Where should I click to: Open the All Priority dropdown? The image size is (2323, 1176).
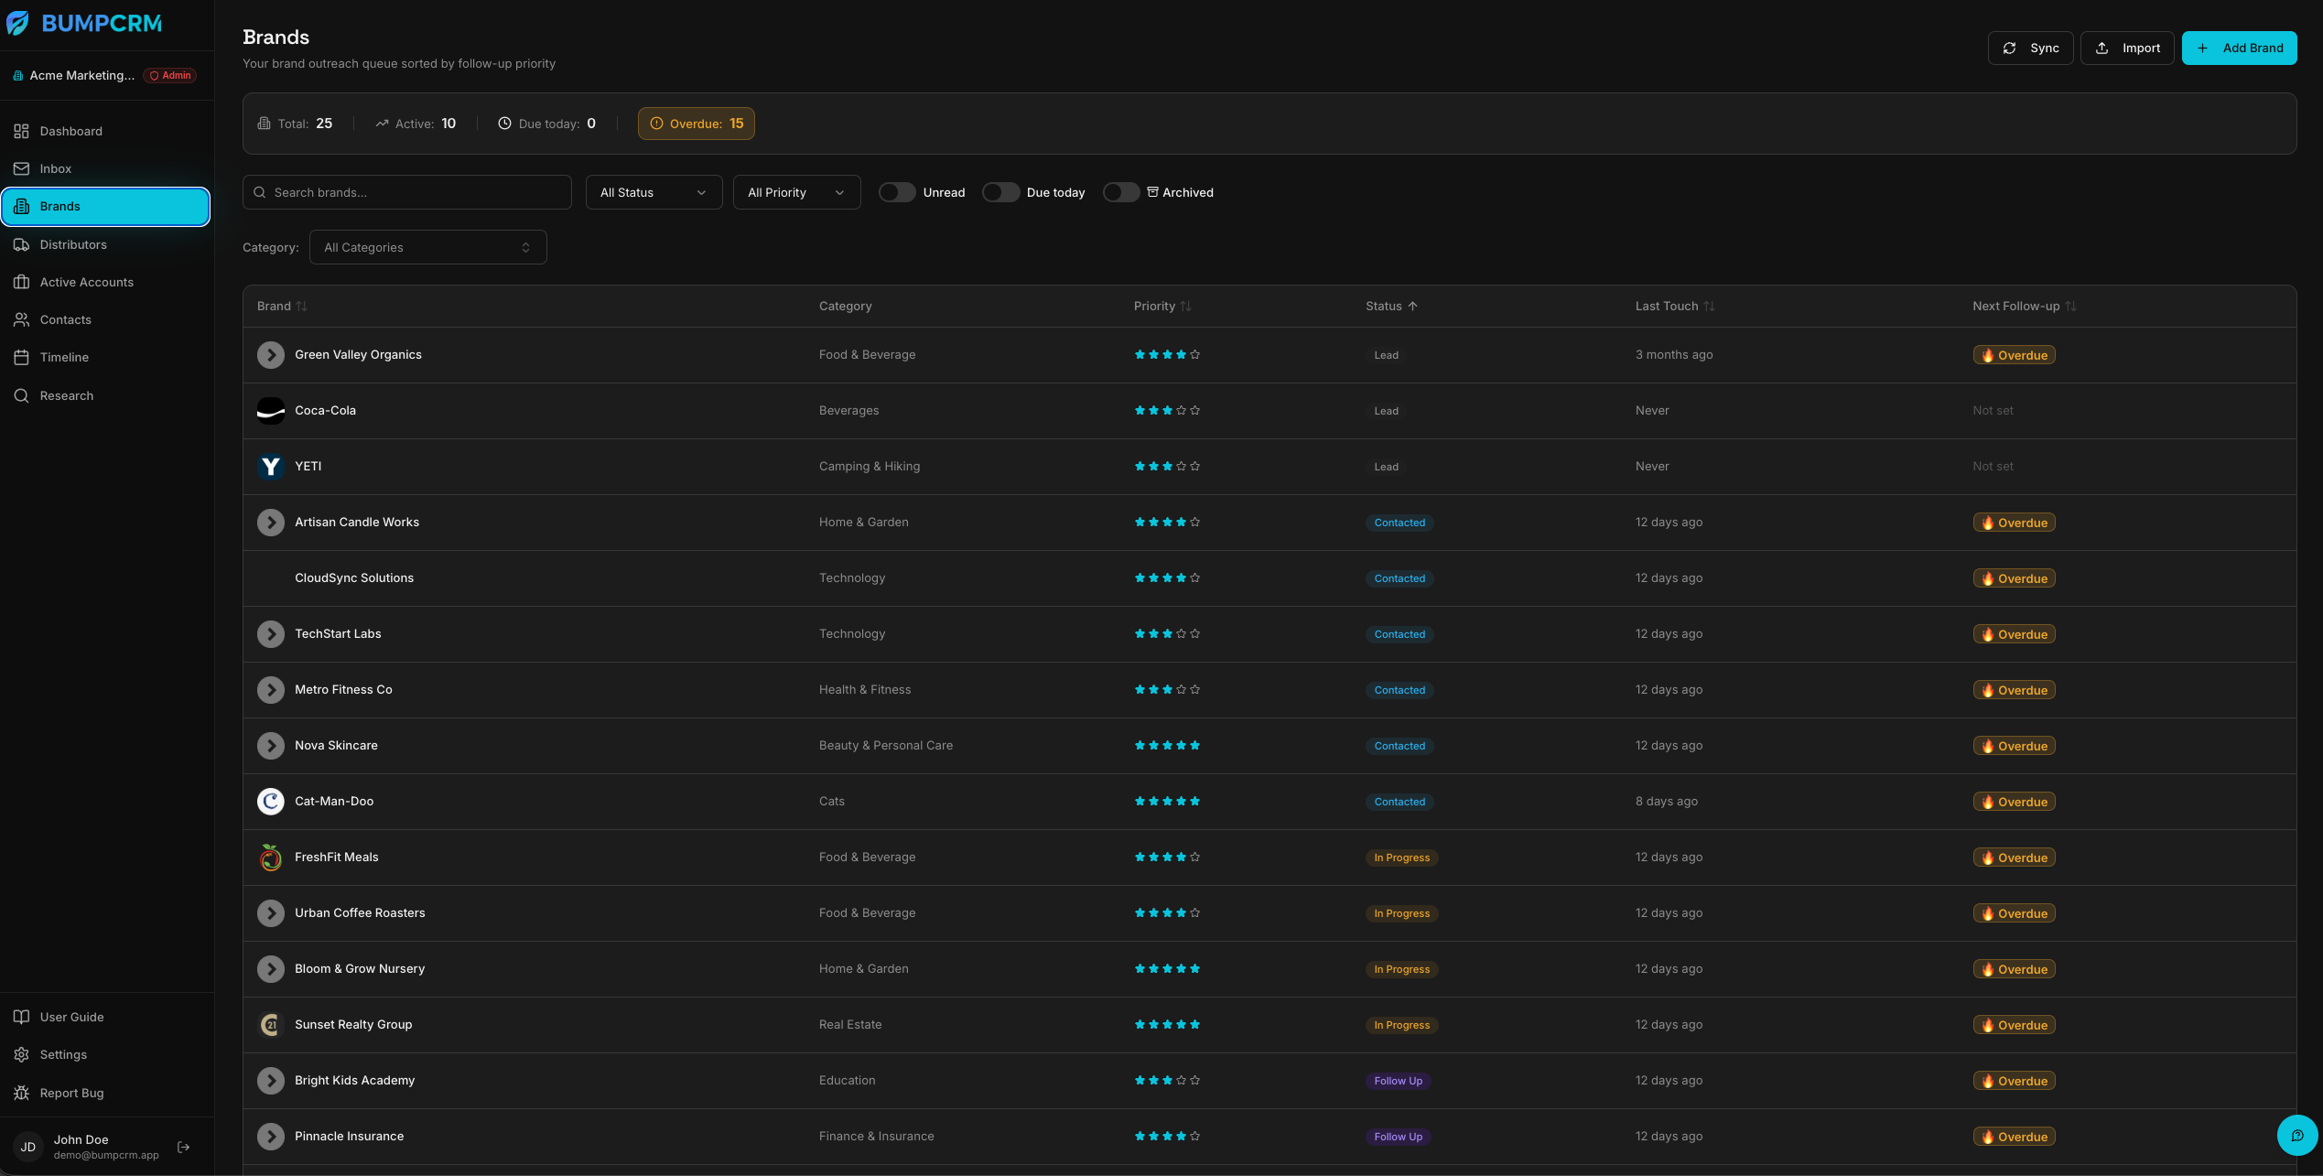(796, 192)
